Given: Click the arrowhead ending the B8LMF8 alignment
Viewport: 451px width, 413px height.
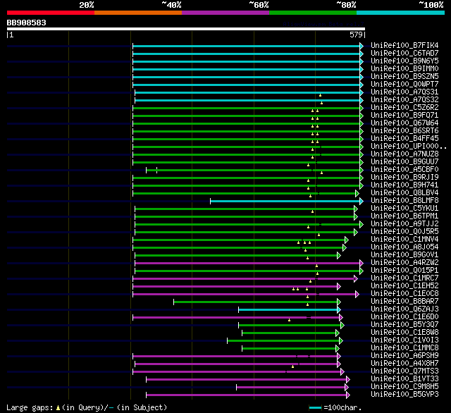Looking at the screenshot, I should pyautogui.click(x=362, y=201).
